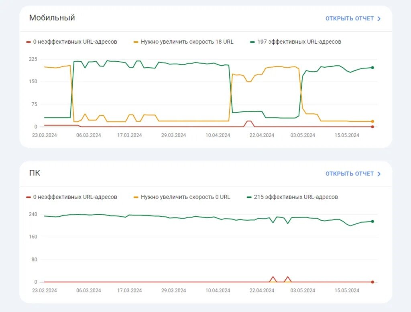Viewport: 411px width, 312px height.
Task: Click Y-axis value 160 on ПК chart
Action: pyautogui.click(x=33, y=237)
